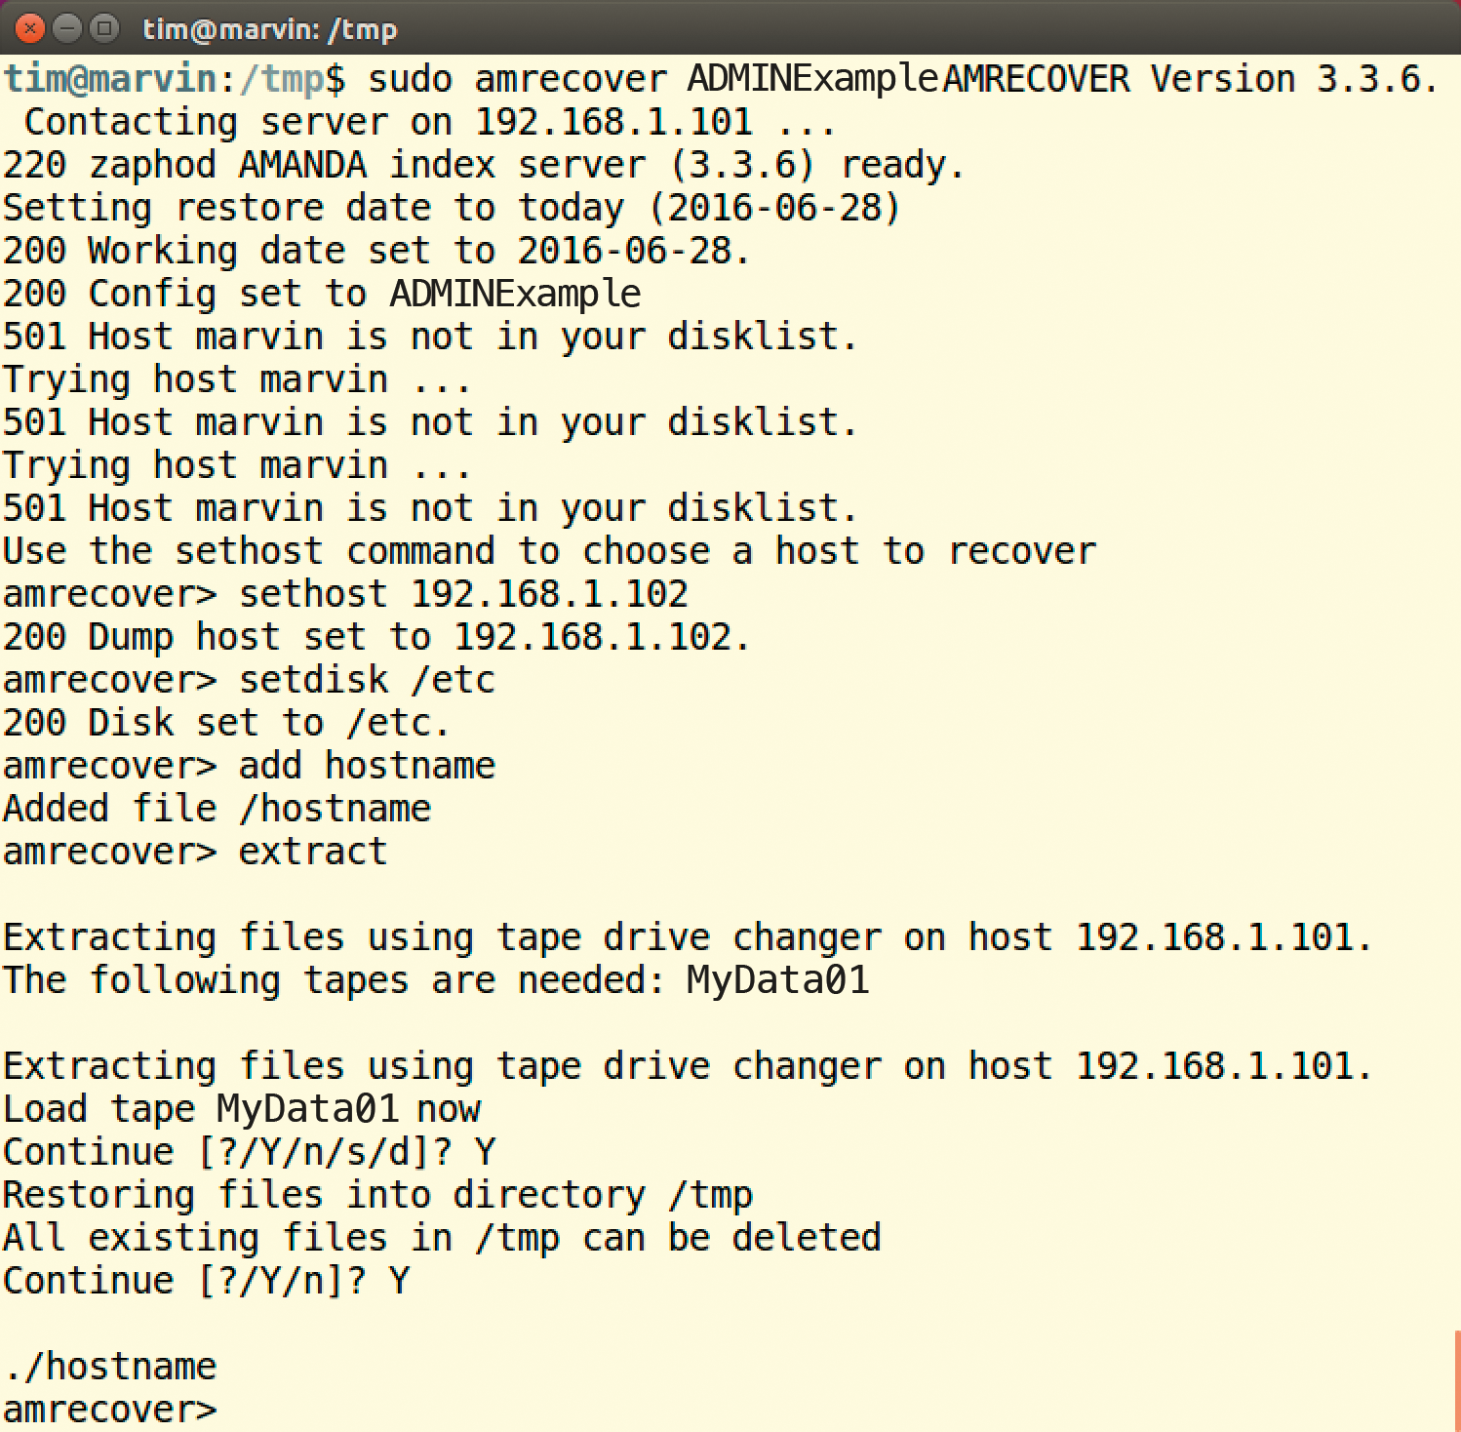Screen dimensions: 1461x1432
Task: Click the 220 zaphod AMANDA index server line
Action: [x=483, y=164]
